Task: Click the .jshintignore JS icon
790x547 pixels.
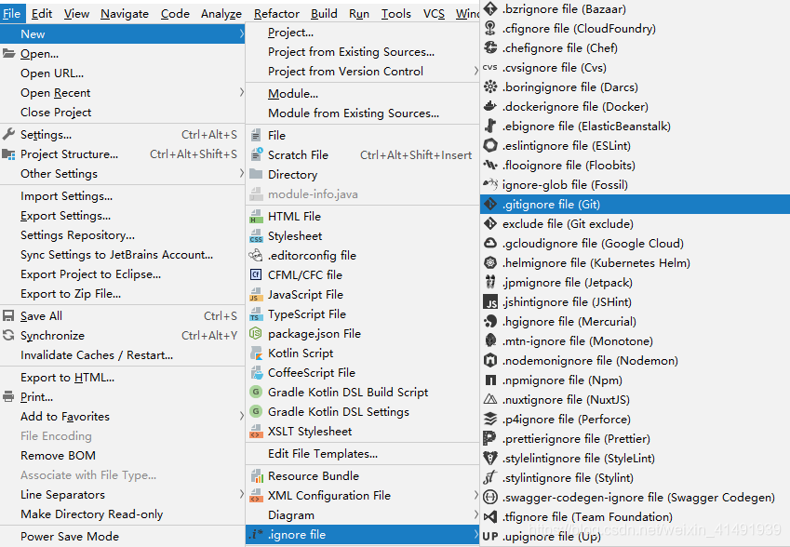Action: tap(490, 301)
